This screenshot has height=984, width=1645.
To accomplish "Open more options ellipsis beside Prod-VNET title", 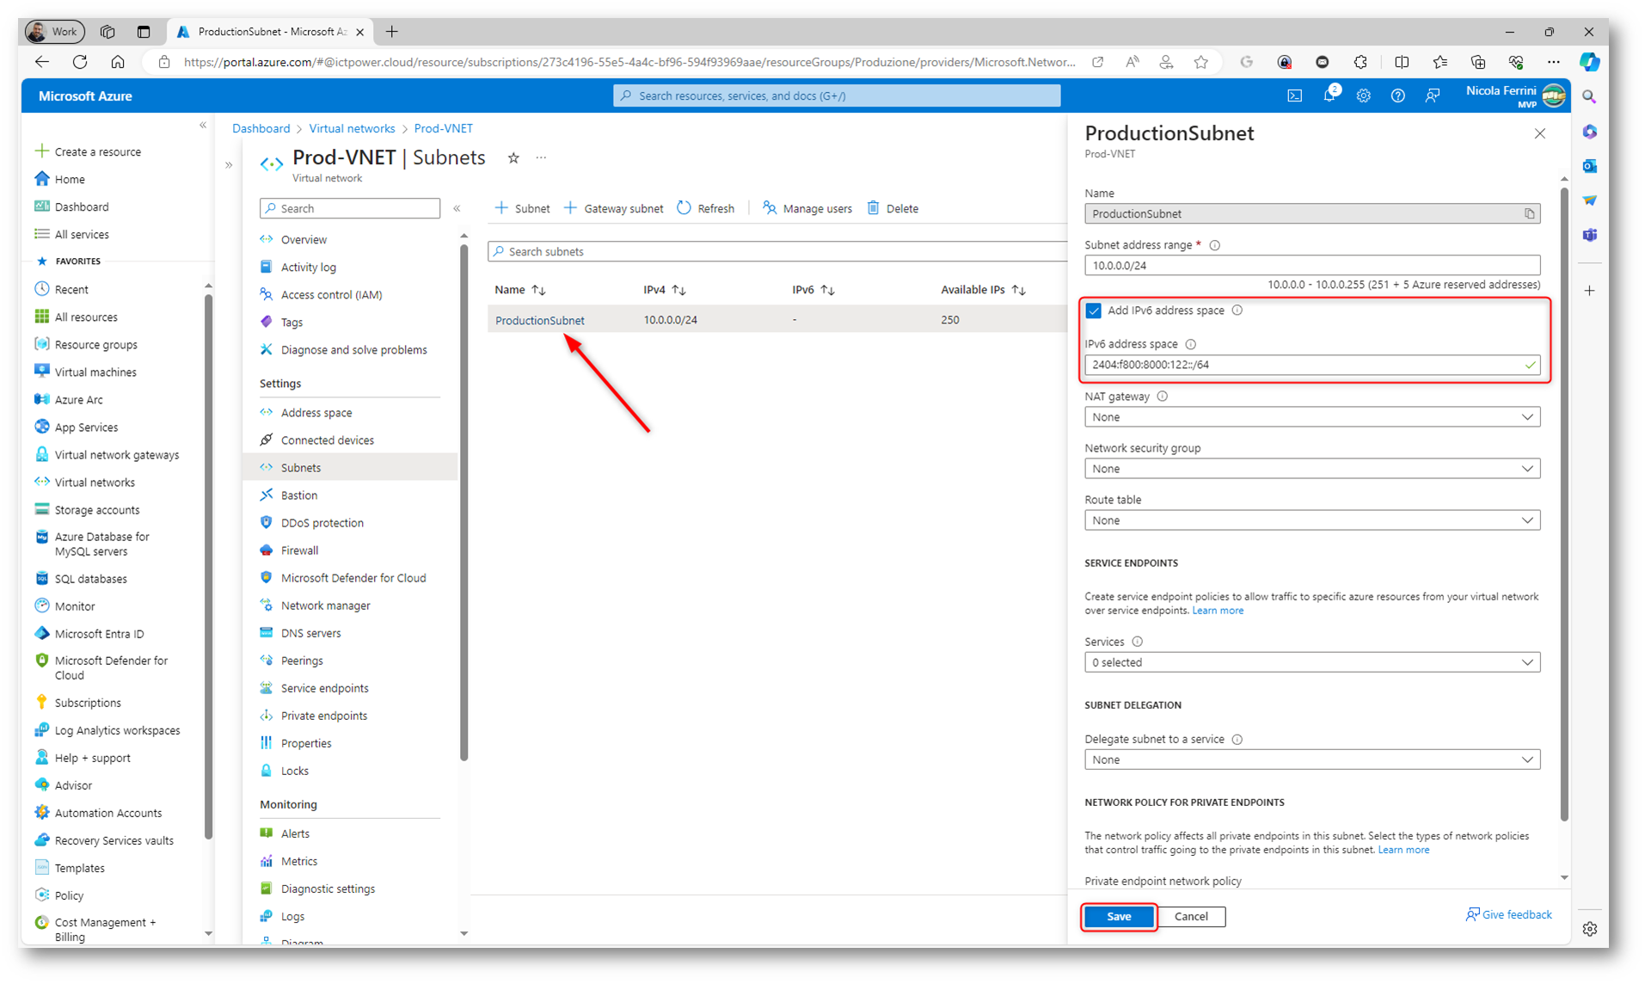I will (x=541, y=157).
